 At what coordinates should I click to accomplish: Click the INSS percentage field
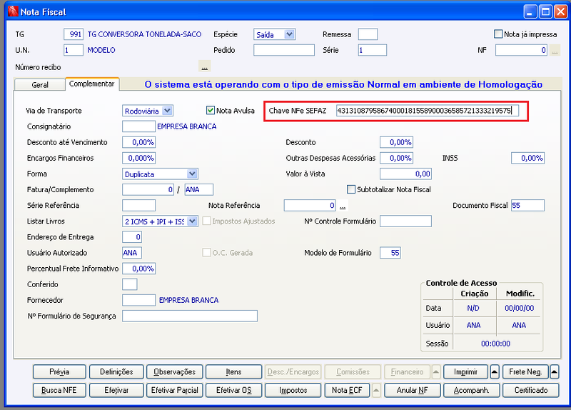pos(528,158)
